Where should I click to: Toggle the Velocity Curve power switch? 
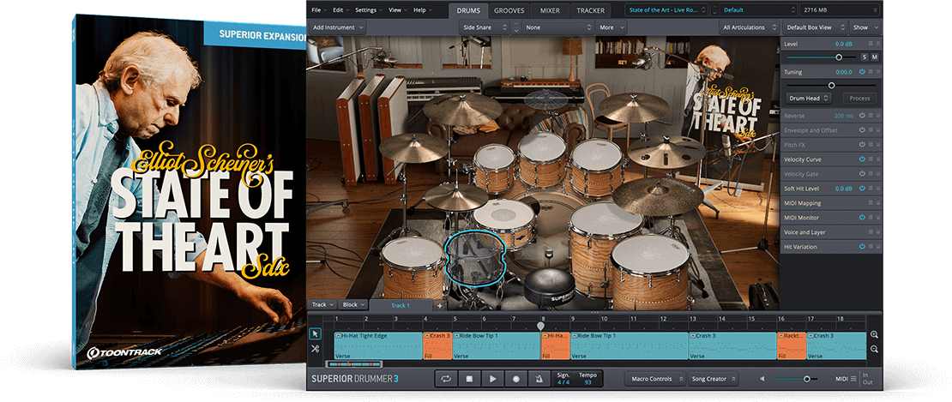point(862,159)
